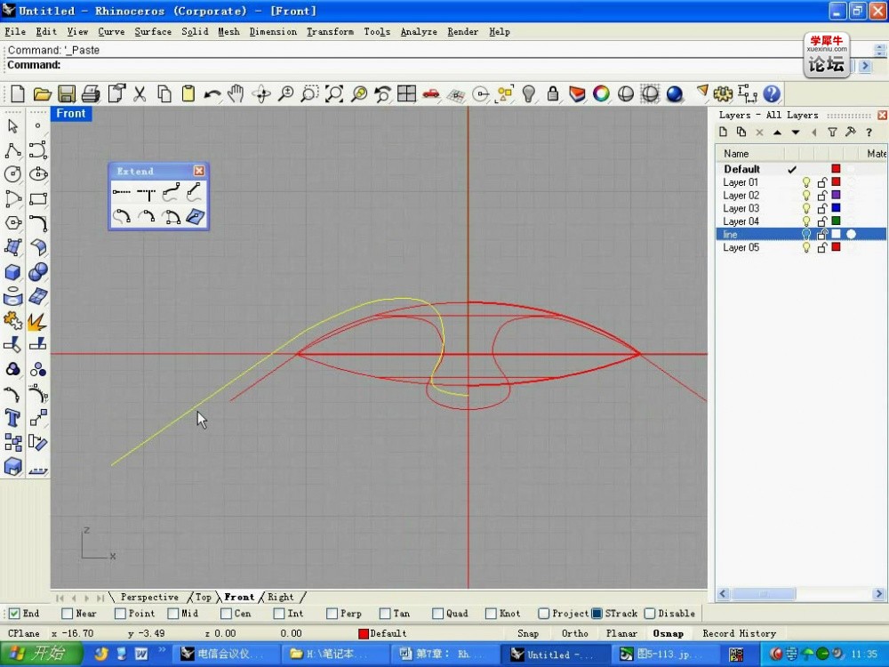Viewport: 889px width, 667px height.
Task: Select the blue Box solid tool
Action: point(12,272)
